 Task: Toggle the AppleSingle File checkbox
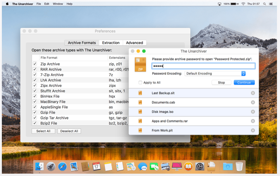[x=35, y=107]
